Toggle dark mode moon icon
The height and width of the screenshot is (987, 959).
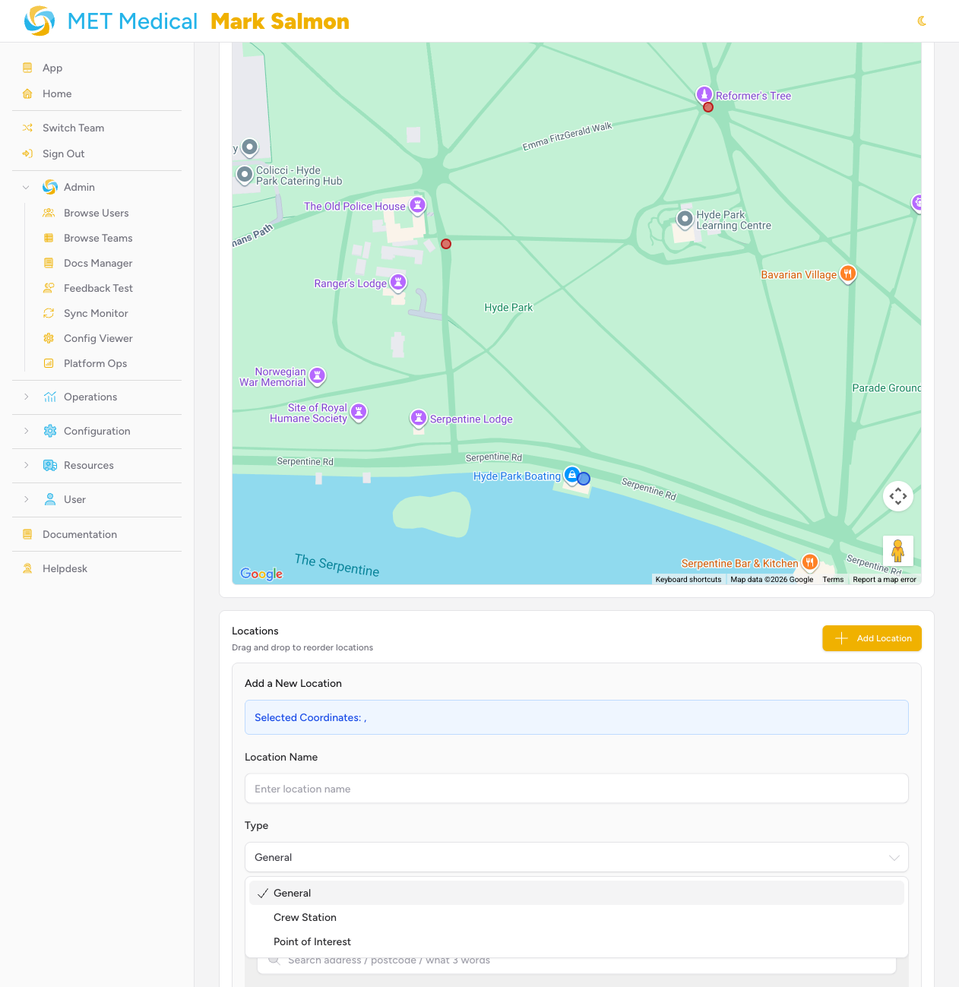[x=922, y=21]
